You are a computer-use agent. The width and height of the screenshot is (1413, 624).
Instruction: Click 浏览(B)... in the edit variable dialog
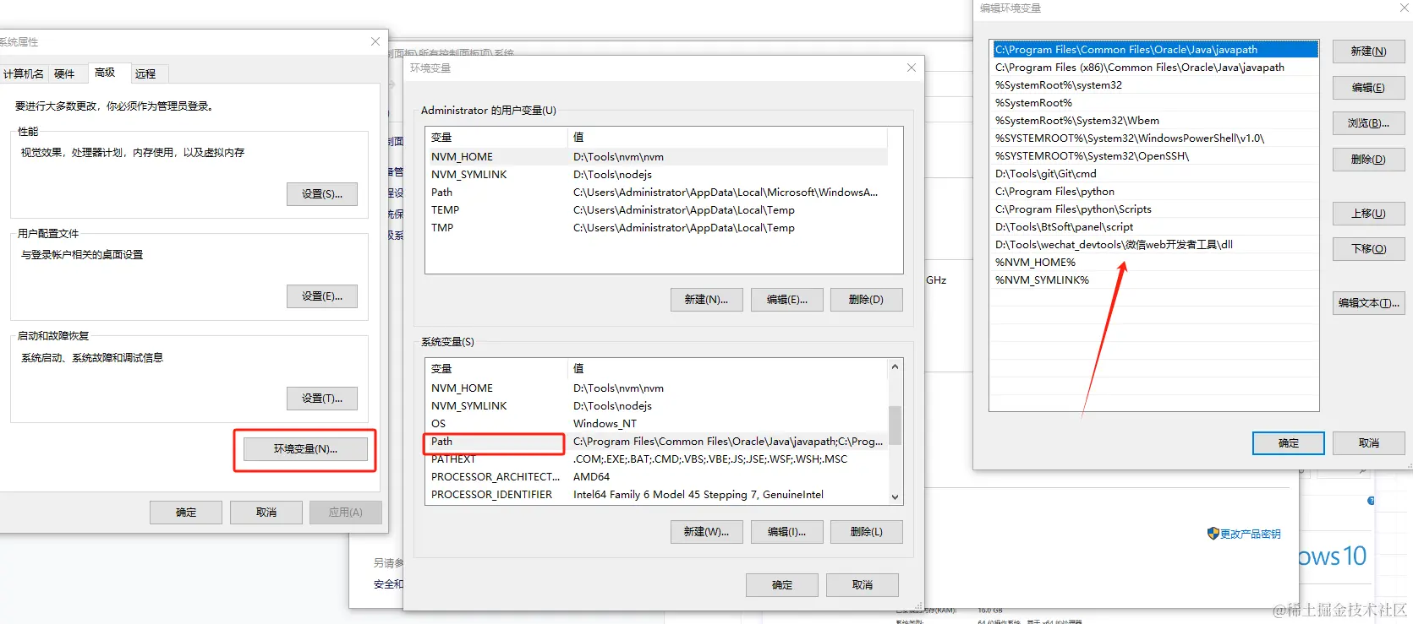click(1368, 123)
